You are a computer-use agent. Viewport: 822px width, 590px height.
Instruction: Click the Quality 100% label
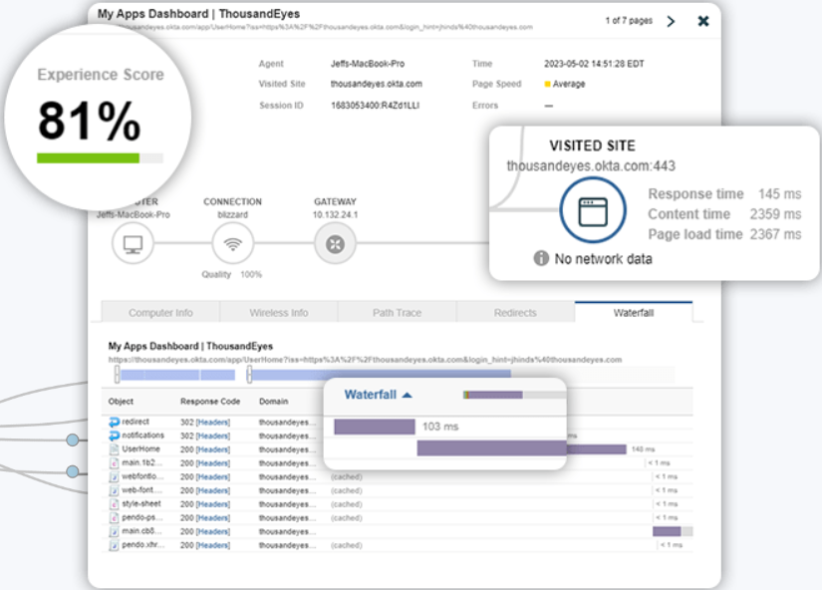[232, 274]
